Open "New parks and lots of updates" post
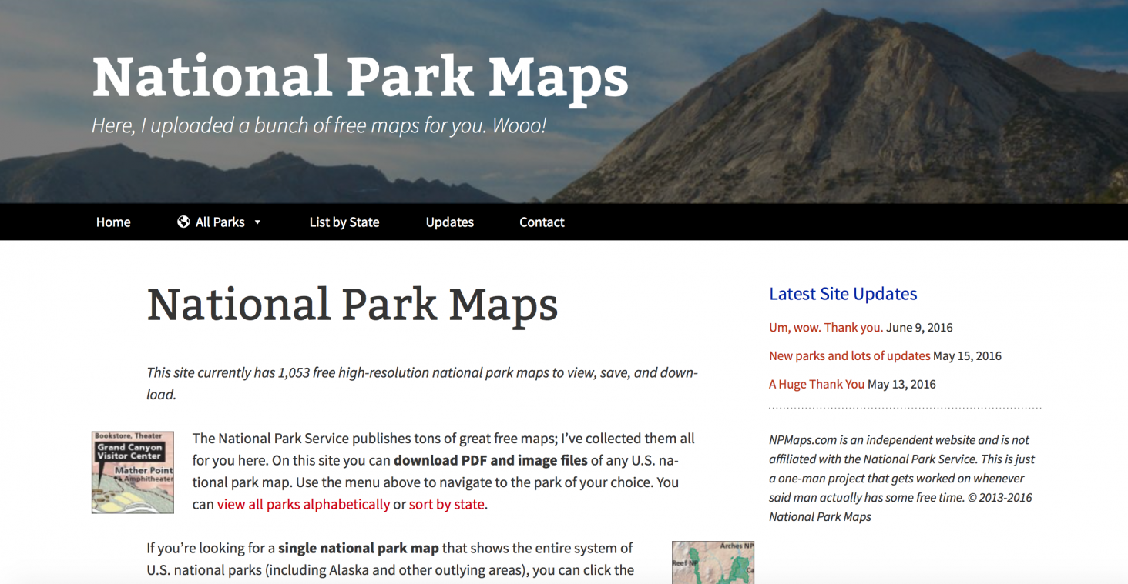 848,355
